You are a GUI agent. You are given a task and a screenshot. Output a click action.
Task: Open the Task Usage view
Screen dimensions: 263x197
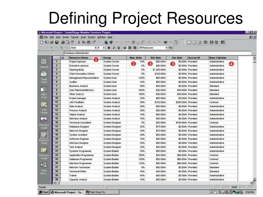44,107
